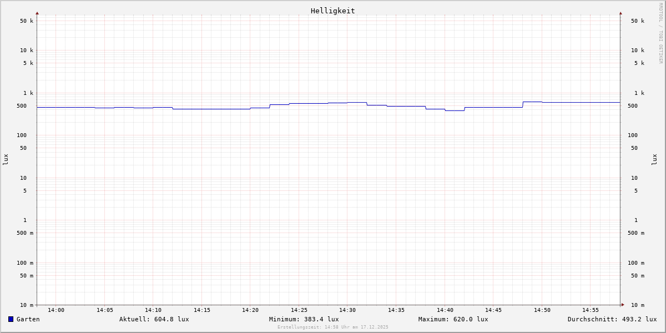Click the Erstellungszeit timestamp footer text
The width and height of the screenshot is (666, 333).
332,327
